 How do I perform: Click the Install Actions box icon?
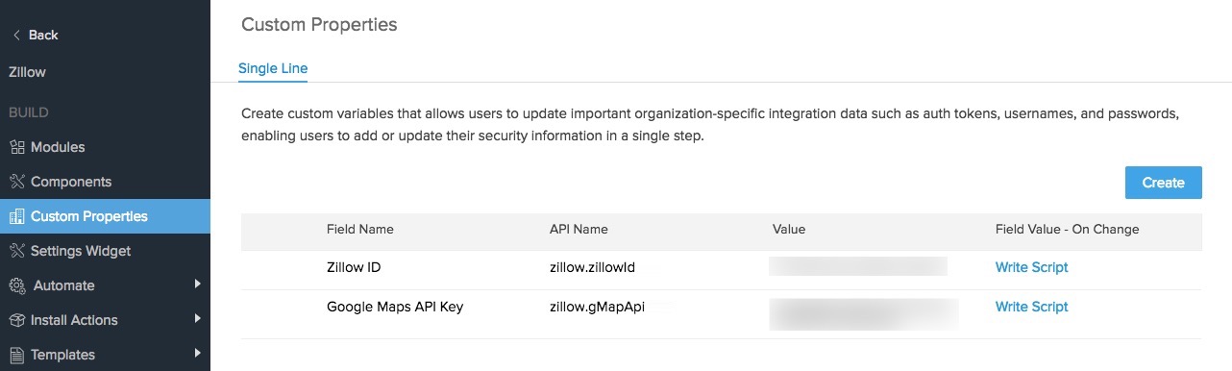click(x=16, y=320)
